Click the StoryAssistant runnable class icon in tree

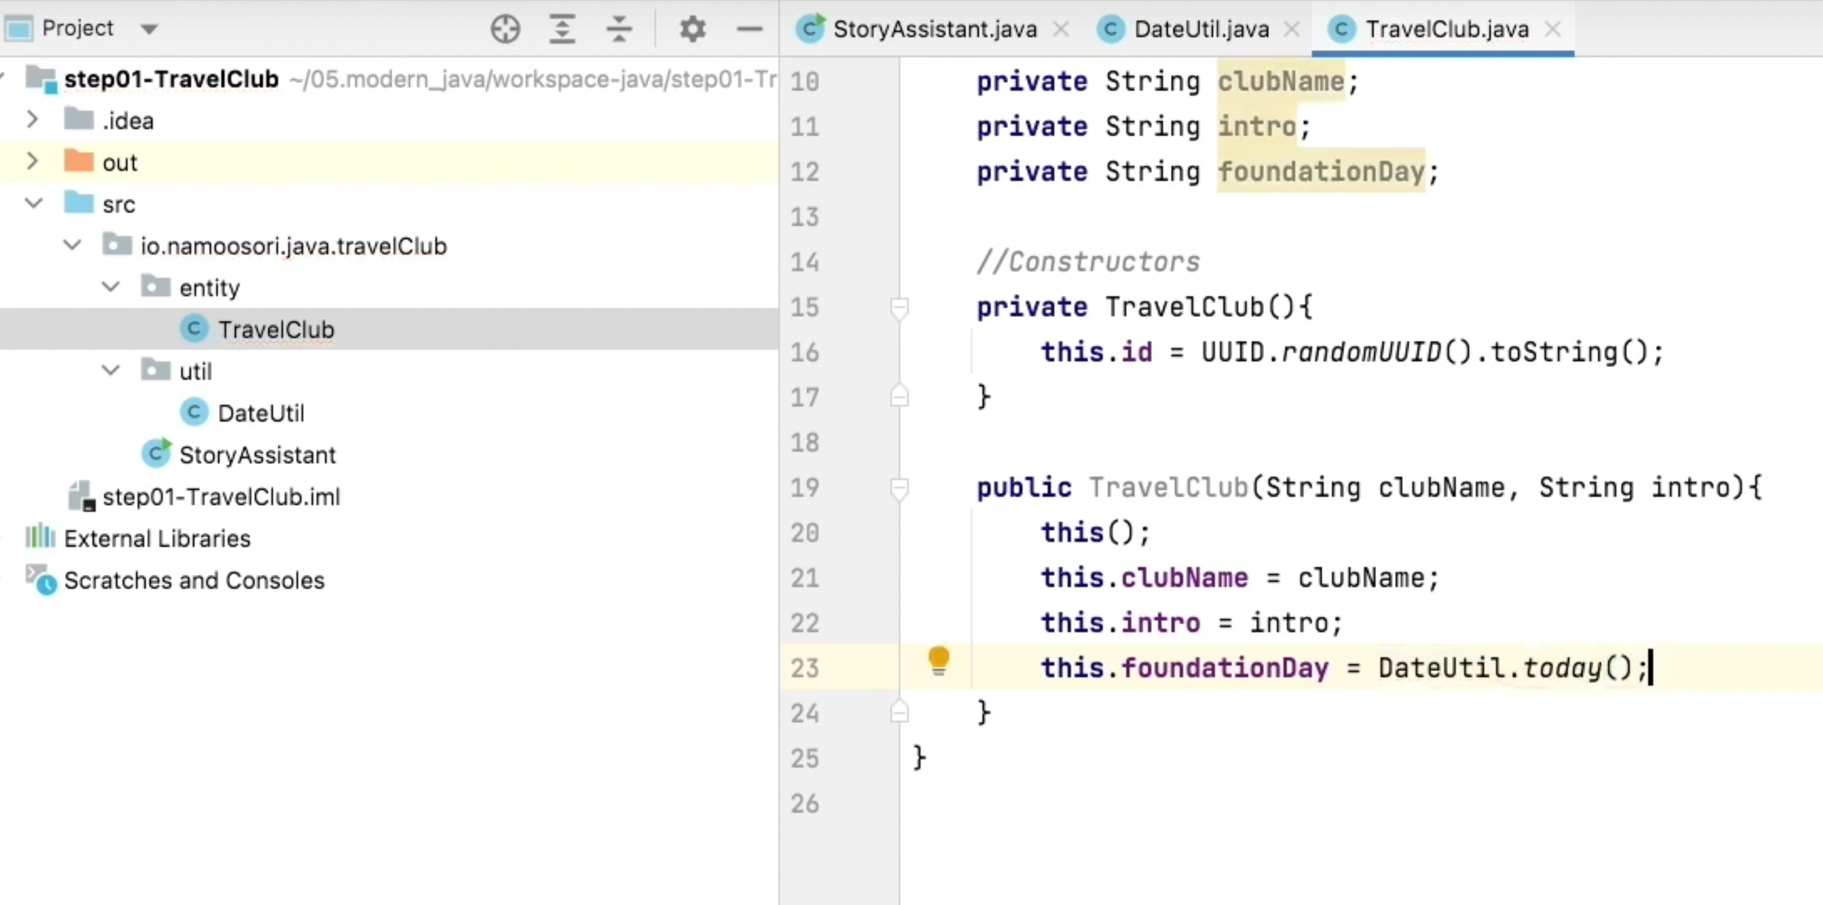[x=156, y=453]
